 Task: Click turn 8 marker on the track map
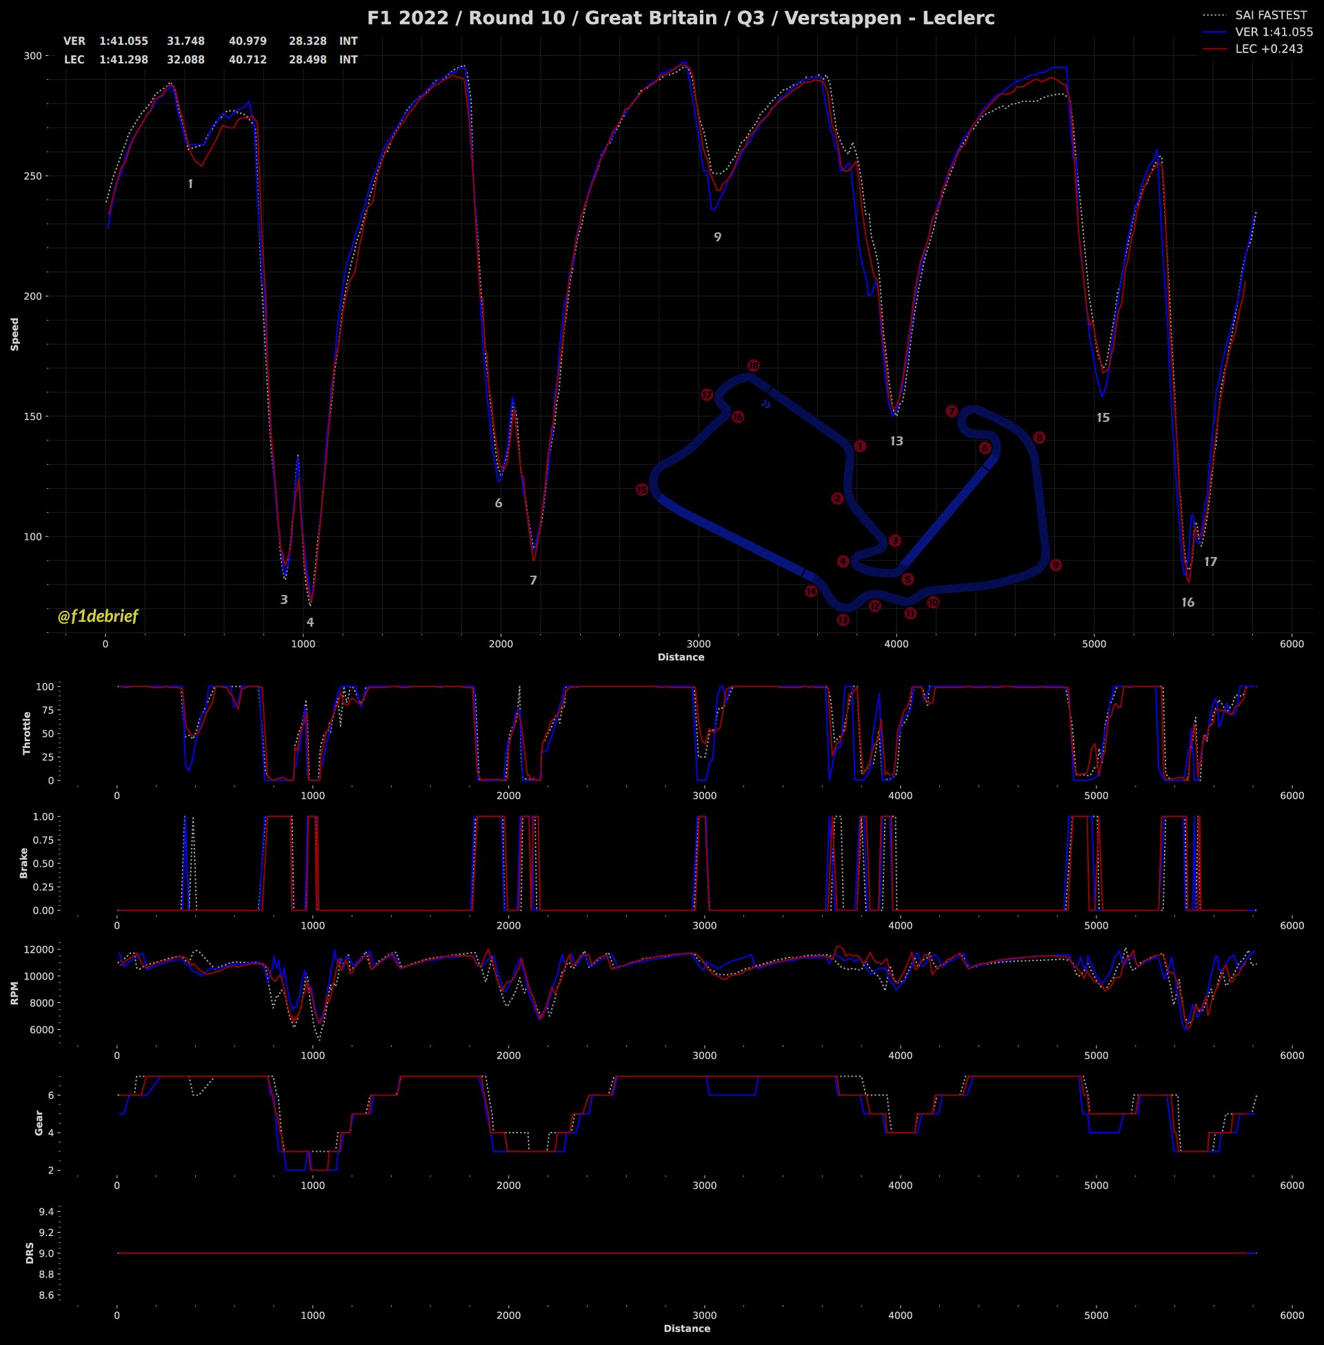(1039, 438)
